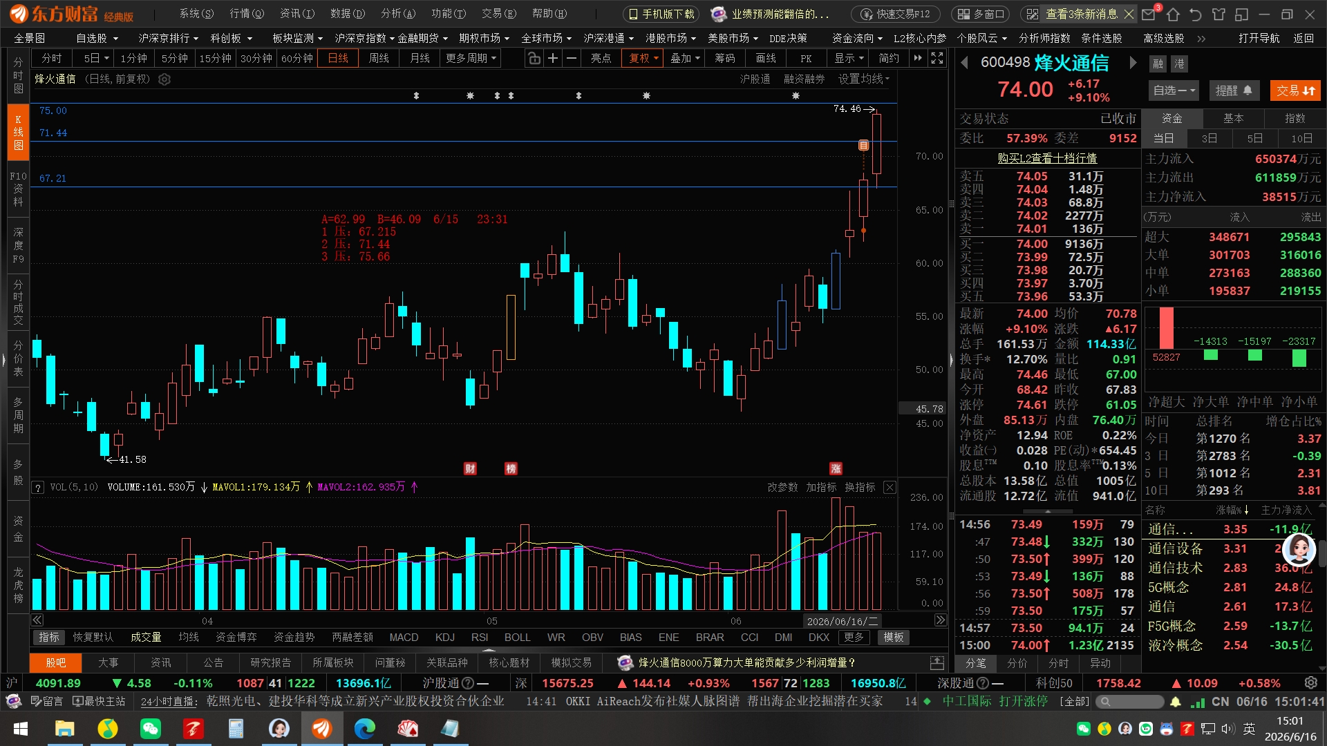Open the 显示 display dropdown

click(x=849, y=59)
